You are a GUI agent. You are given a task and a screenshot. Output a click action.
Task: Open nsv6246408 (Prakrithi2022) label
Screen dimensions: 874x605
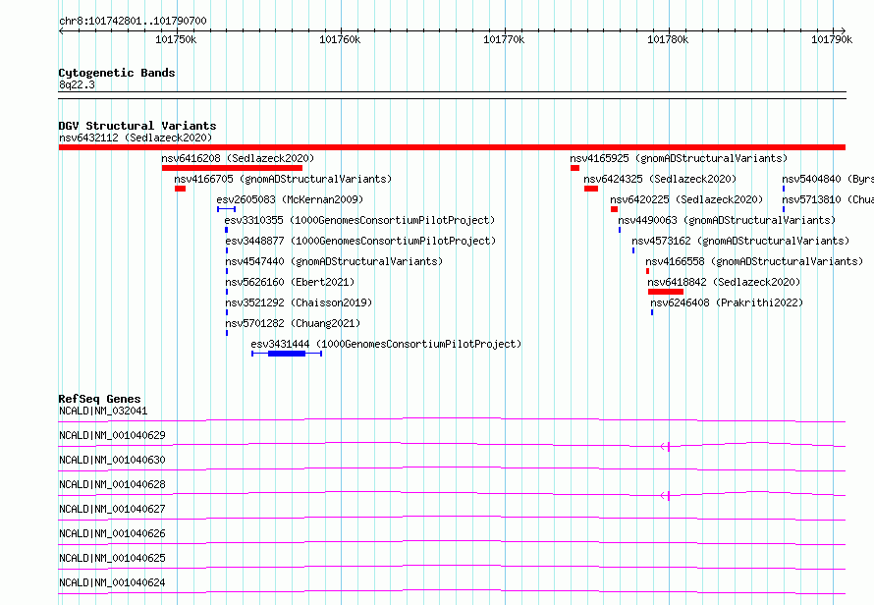(727, 302)
